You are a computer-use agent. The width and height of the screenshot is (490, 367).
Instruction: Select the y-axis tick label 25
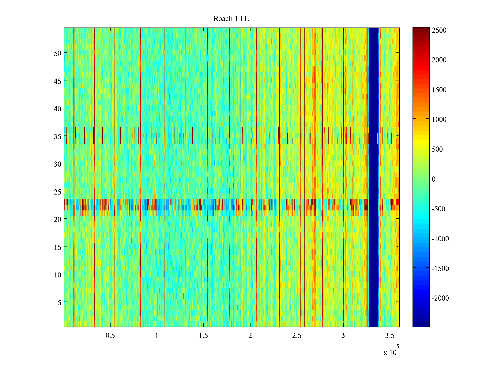point(58,192)
